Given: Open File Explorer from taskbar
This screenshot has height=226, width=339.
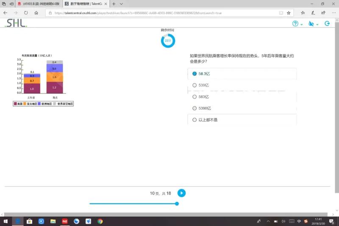Looking at the screenshot, I should (x=53, y=221).
